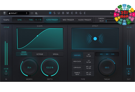The height and width of the screenshot is (92, 135).
Task: Click the OUT gain knob
Action: (129, 73)
